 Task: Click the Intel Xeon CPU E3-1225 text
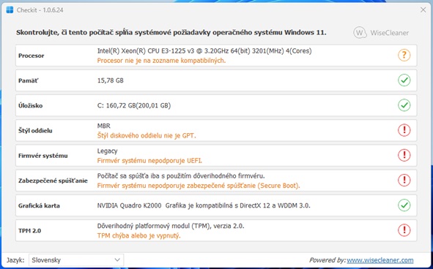tap(204, 51)
